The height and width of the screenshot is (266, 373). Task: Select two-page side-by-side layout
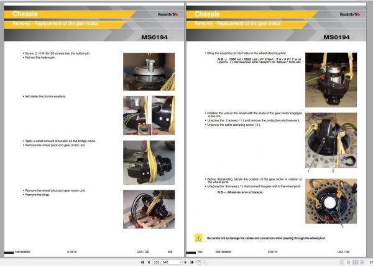coord(355,262)
